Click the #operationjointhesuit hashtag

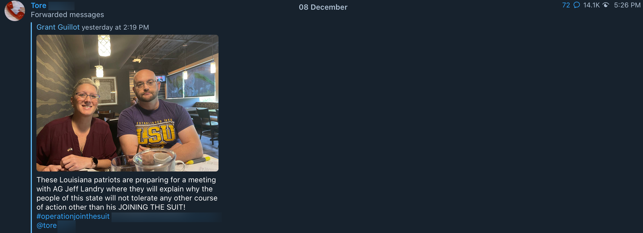pyautogui.click(x=73, y=216)
